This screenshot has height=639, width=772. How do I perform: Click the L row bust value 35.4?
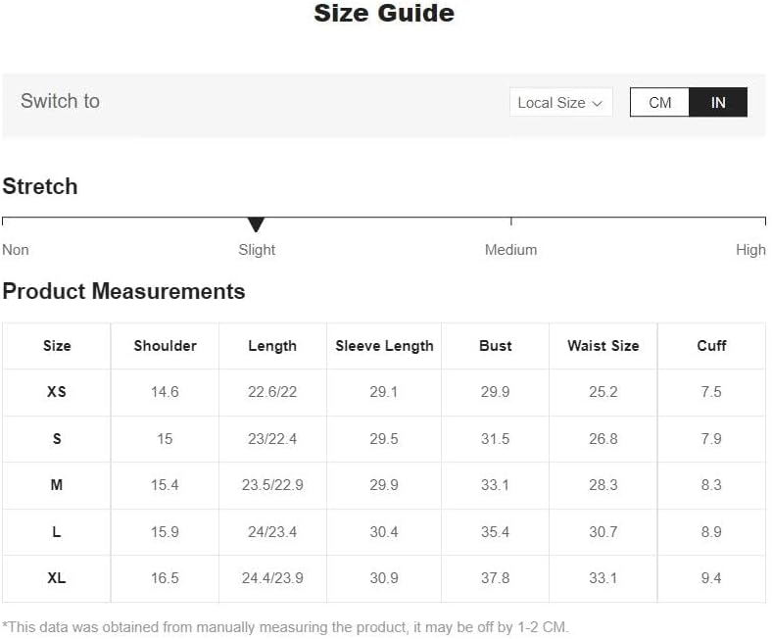[496, 532]
